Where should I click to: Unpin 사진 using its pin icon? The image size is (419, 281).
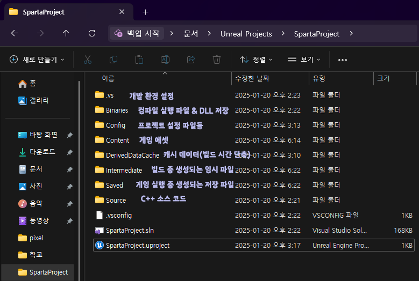[69, 187]
